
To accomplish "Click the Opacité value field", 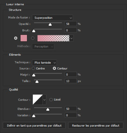I will point(71,24).
